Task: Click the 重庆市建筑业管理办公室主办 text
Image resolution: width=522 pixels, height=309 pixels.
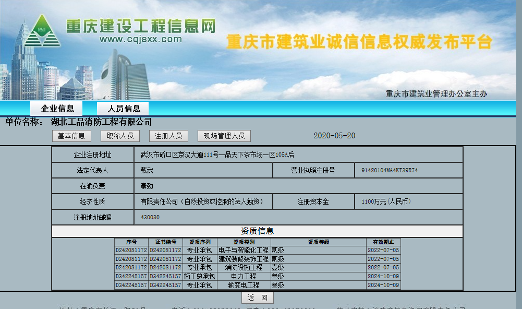Action: (436, 94)
